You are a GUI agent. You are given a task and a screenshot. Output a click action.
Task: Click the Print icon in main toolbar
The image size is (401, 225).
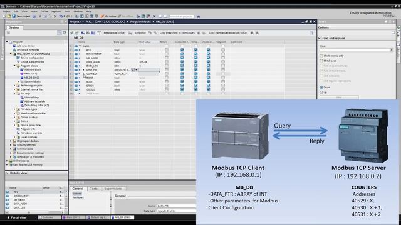(x=34, y=16)
